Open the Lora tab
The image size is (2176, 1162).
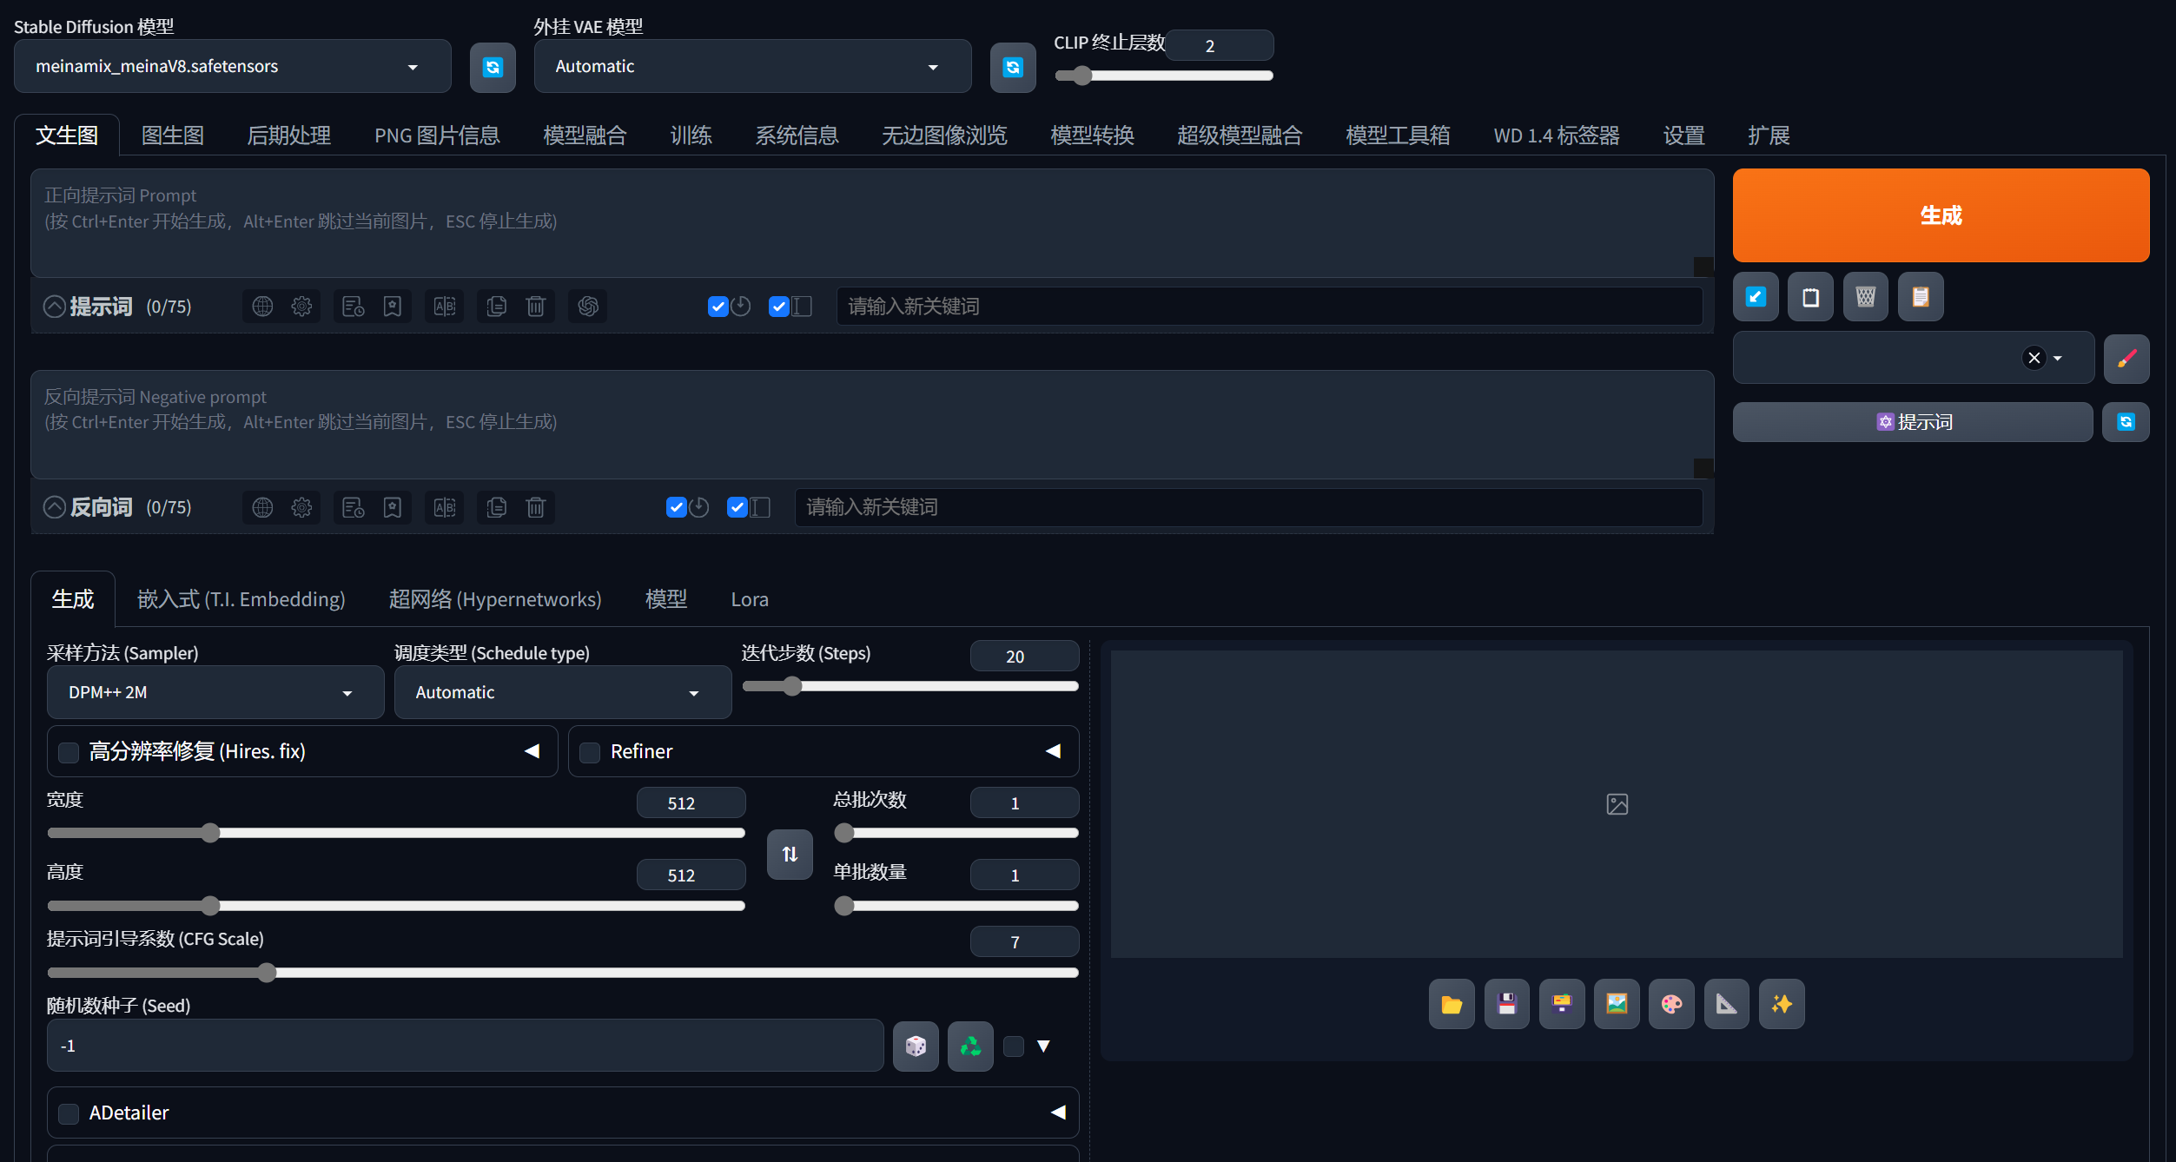click(x=749, y=599)
